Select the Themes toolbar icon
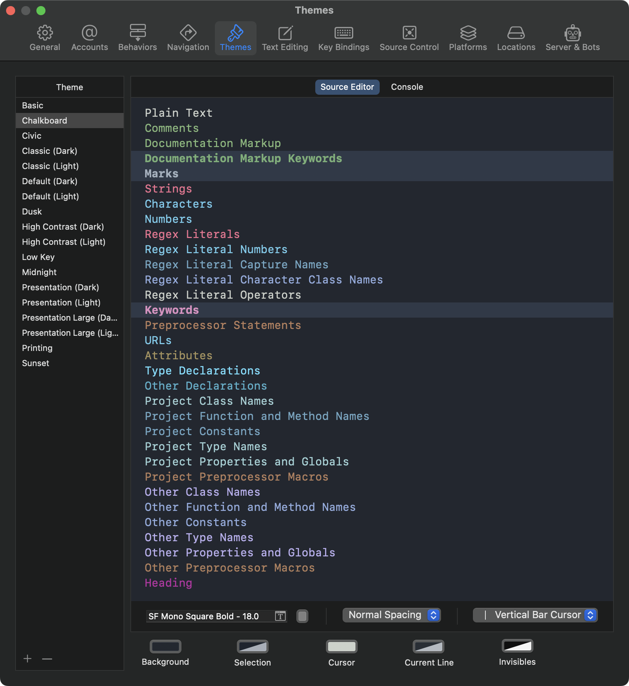 (235, 38)
